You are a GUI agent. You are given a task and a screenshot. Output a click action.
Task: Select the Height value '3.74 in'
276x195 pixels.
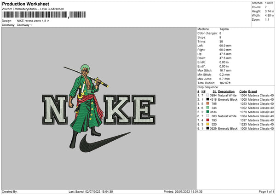(x=269, y=11)
